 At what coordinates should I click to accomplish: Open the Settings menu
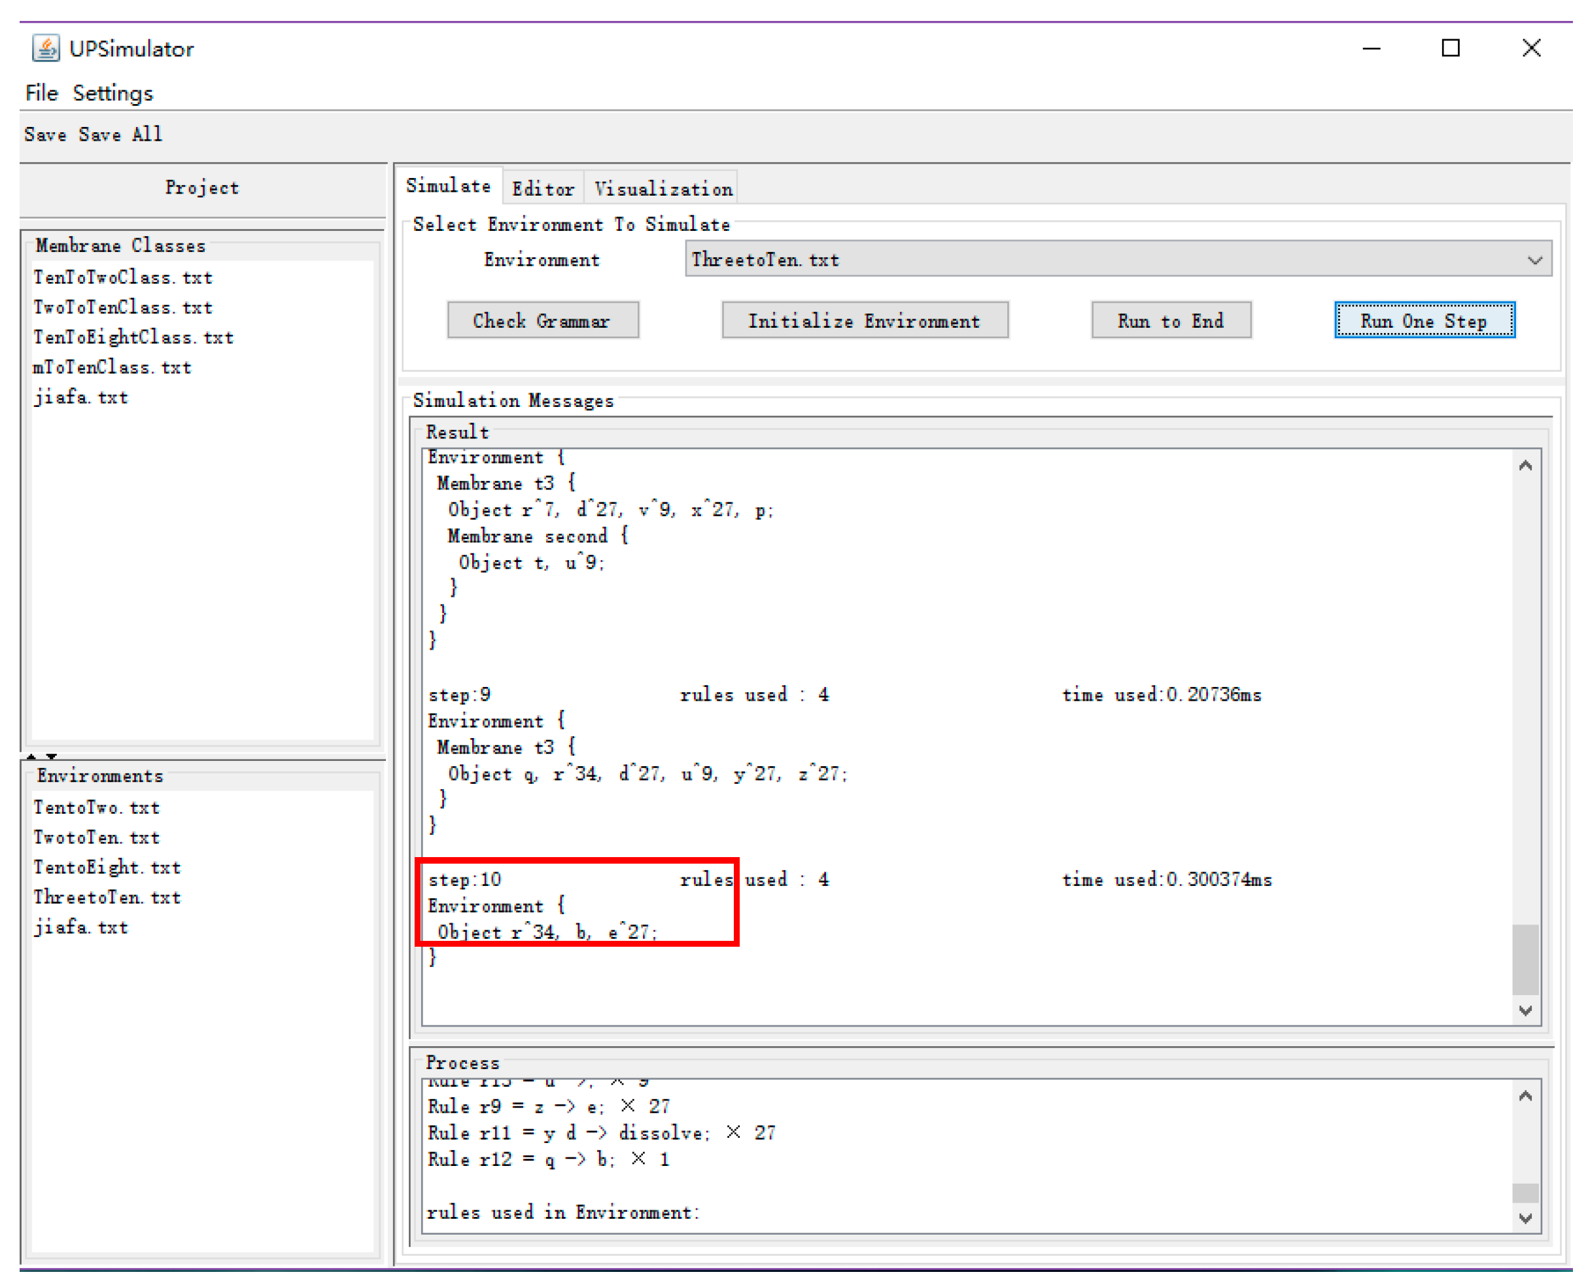tap(112, 94)
